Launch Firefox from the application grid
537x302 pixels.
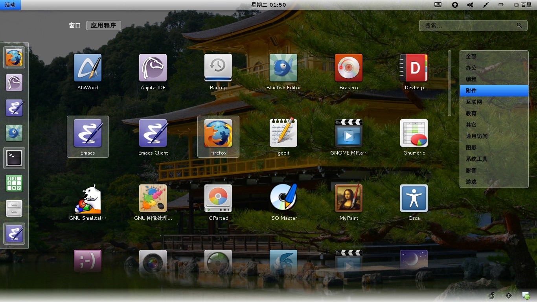click(x=218, y=137)
